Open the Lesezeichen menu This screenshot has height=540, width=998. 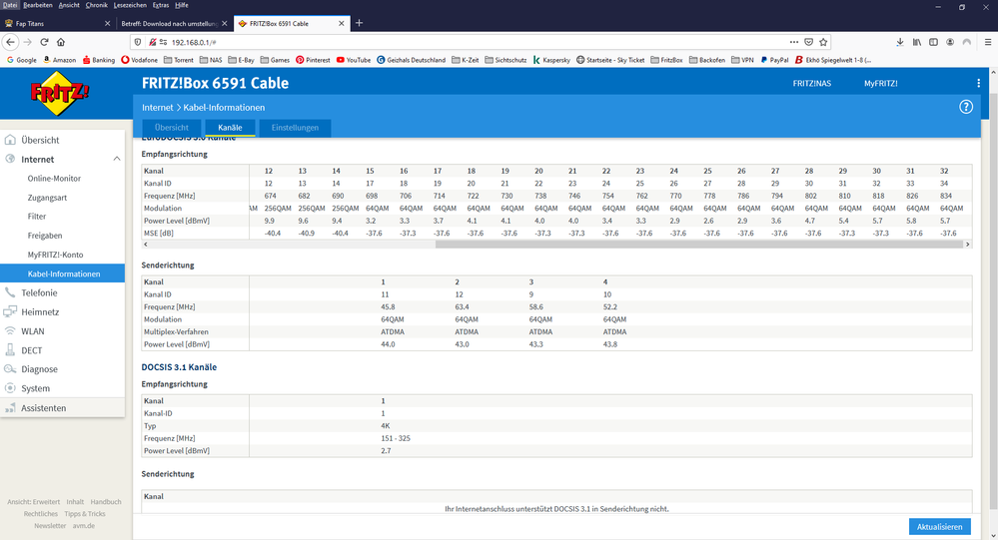click(130, 5)
